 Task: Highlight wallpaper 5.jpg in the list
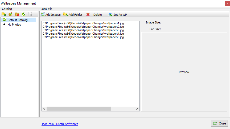coord(83,37)
